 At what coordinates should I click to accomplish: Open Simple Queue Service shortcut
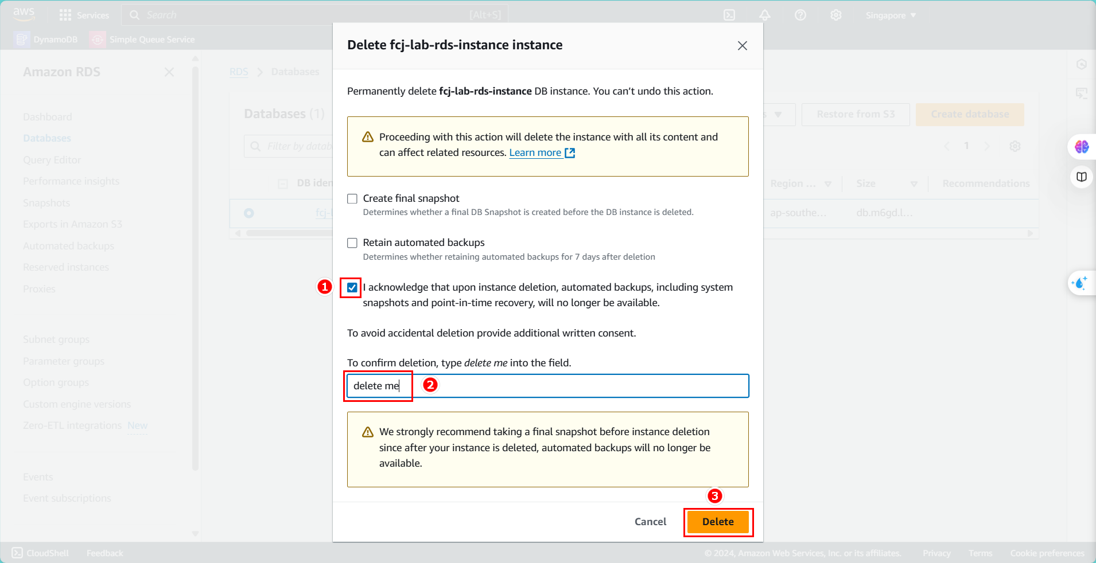click(143, 39)
